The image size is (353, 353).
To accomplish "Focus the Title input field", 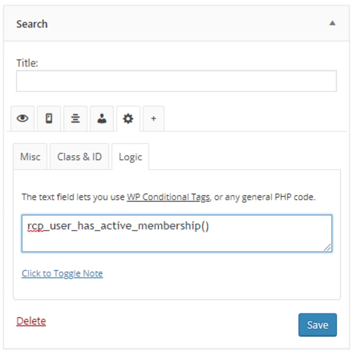I will (176, 81).
